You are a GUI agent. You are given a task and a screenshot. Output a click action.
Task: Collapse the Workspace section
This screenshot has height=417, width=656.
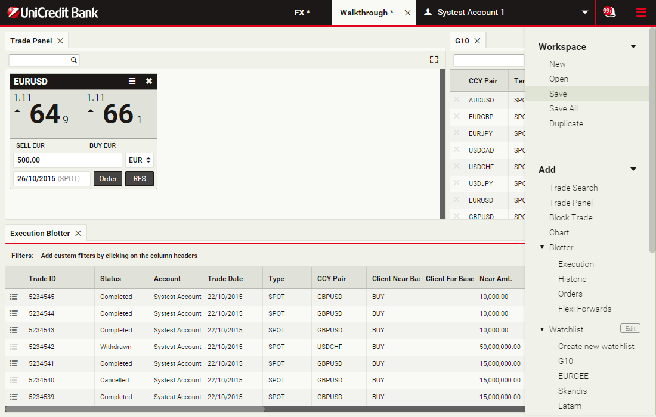(x=633, y=46)
